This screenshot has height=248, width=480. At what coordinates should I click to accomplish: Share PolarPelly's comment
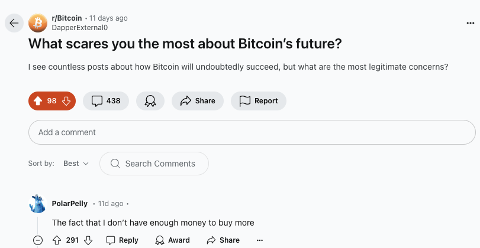pyautogui.click(x=223, y=240)
